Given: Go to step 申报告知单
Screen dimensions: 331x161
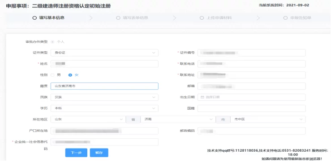Looking at the screenshot, I should click(297, 18).
